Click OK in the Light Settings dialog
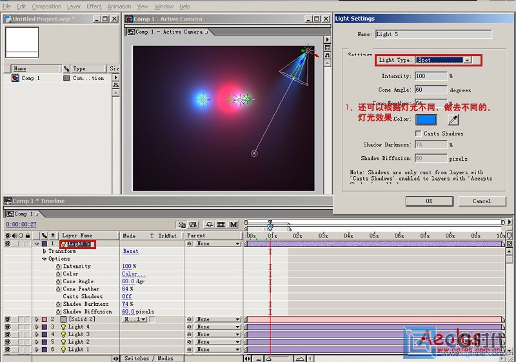Image resolution: width=516 pixels, height=362 pixels. pyautogui.click(x=429, y=201)
